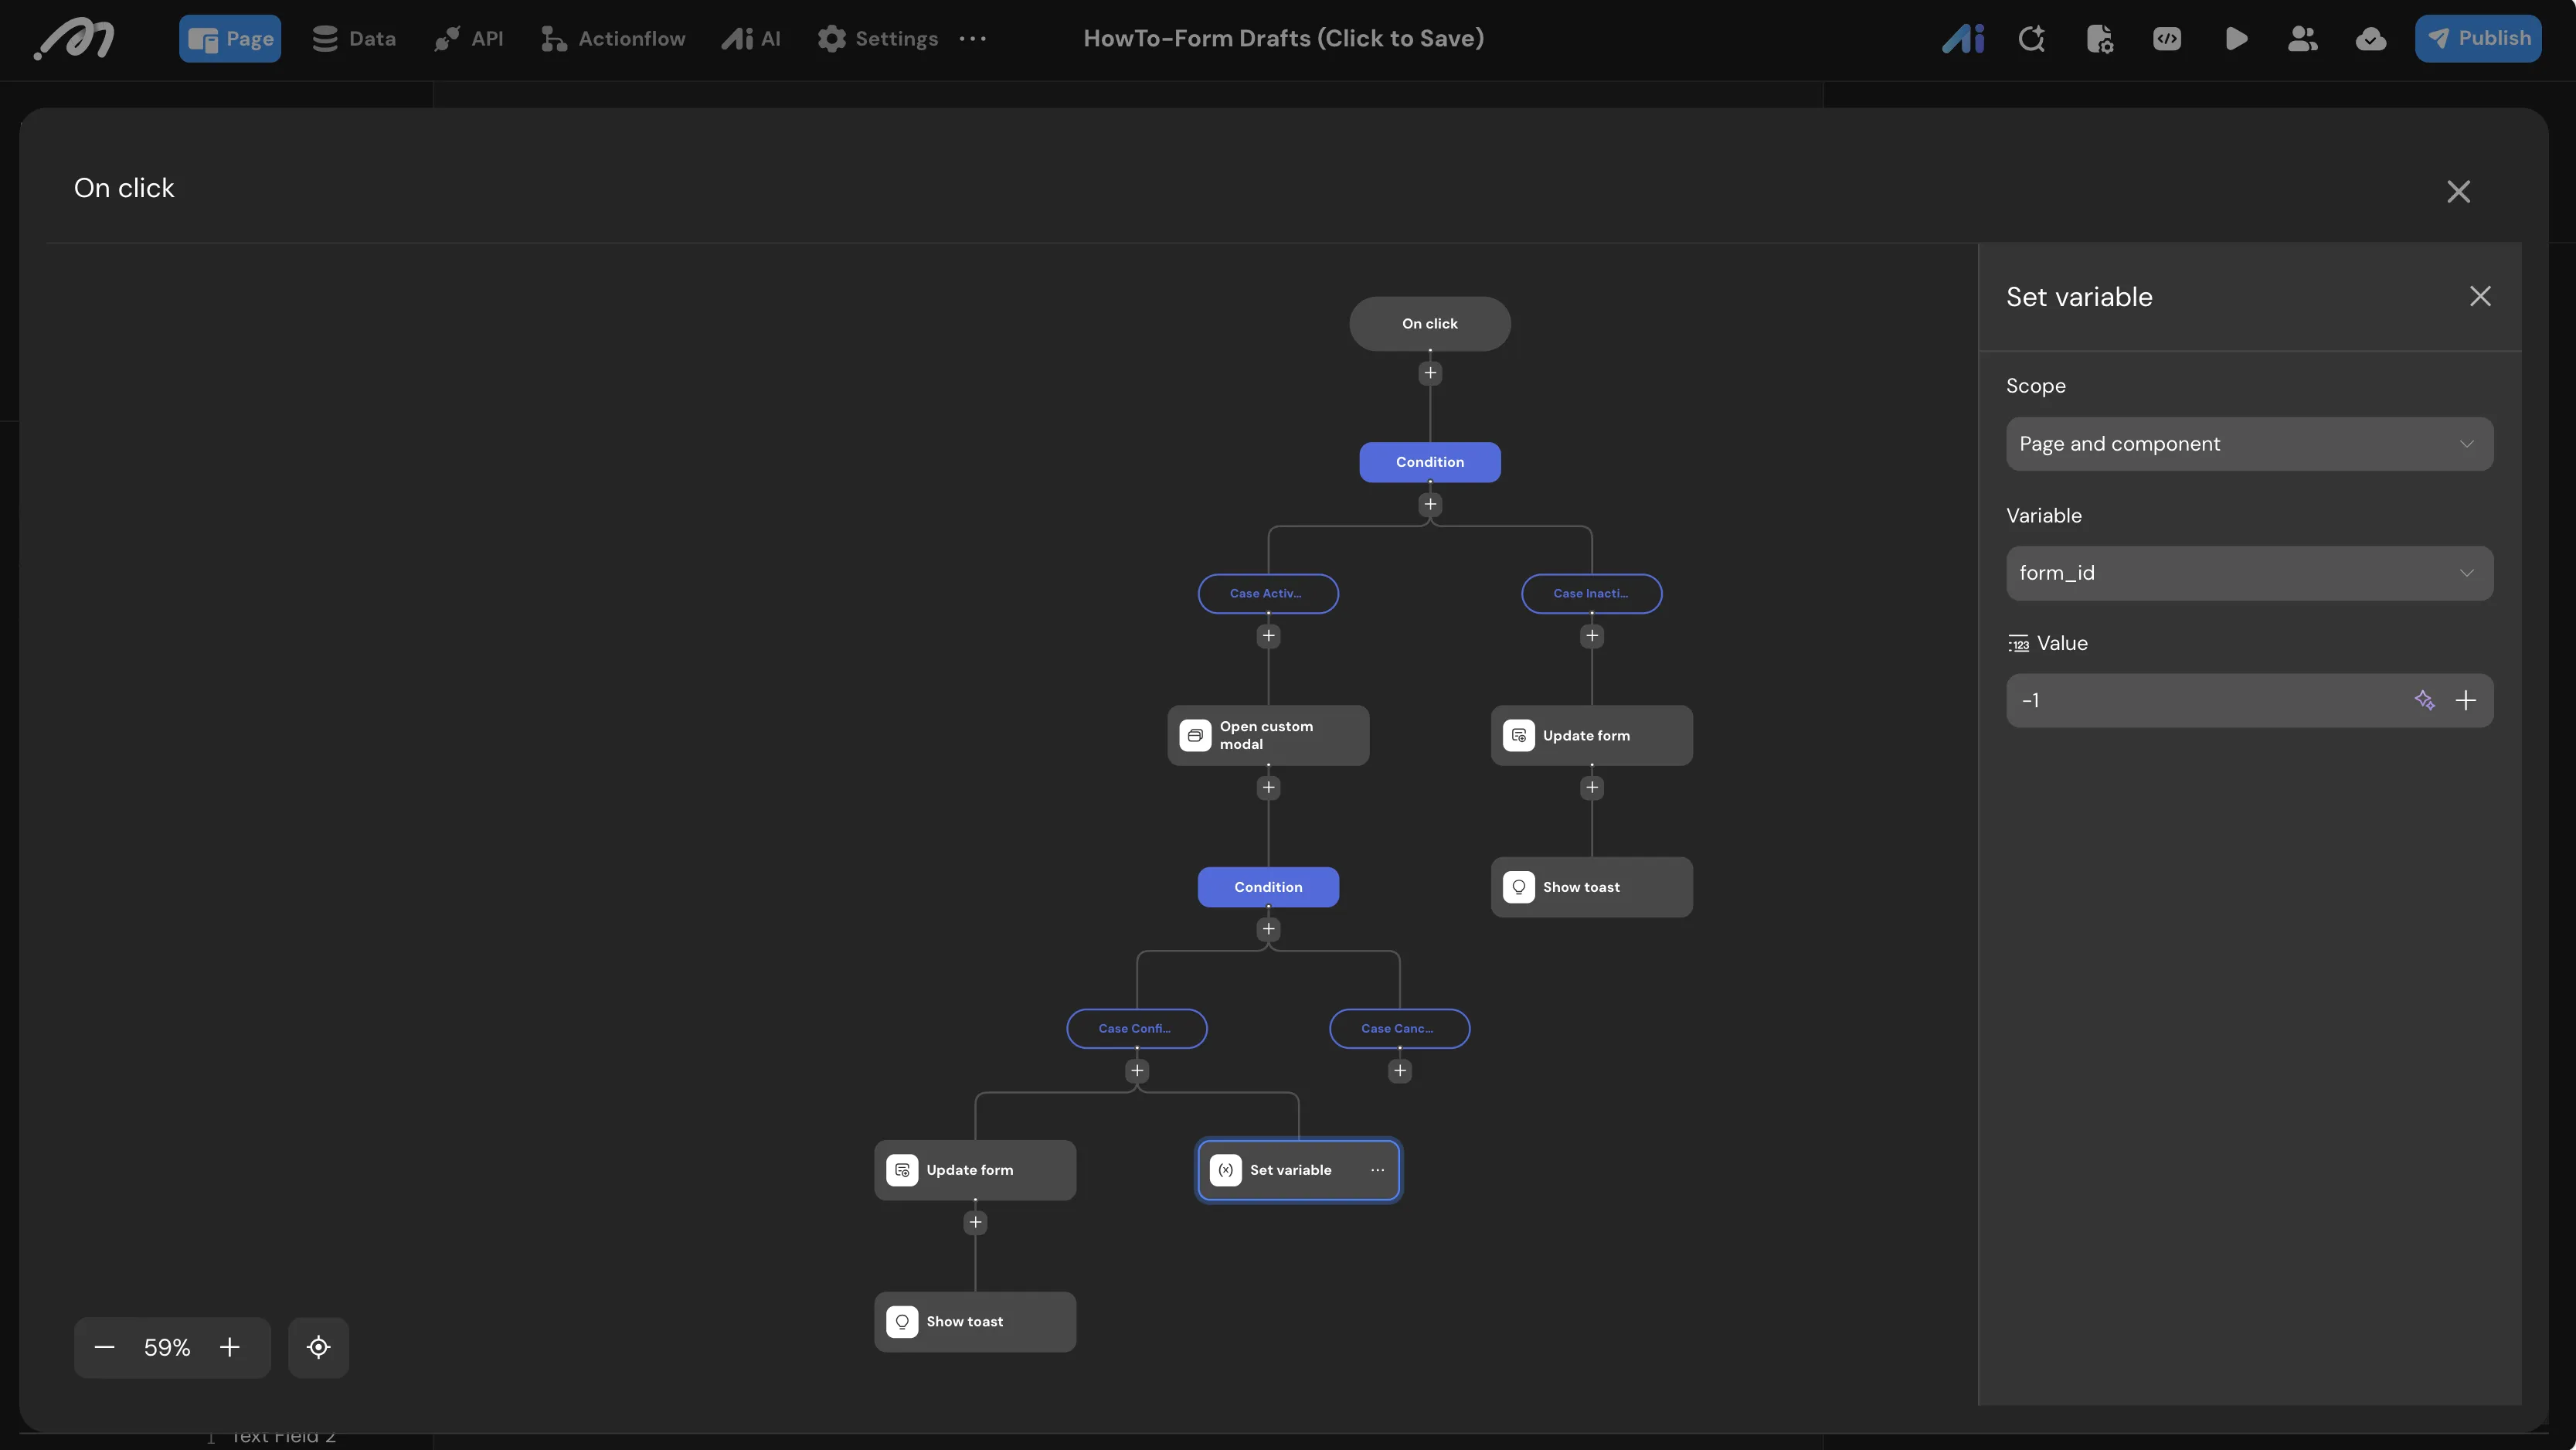Screen dimensions: 2576x1450
Task: Add a case under lower Condition
Action: click(x=1268, y=930)
